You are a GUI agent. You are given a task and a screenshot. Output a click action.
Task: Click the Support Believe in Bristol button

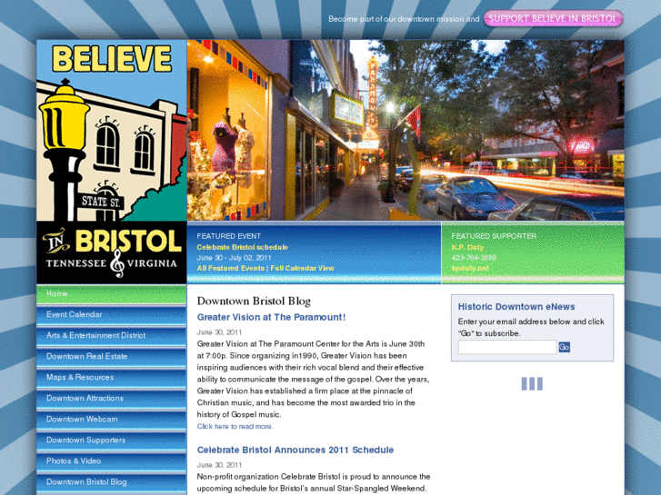point(553,19)
